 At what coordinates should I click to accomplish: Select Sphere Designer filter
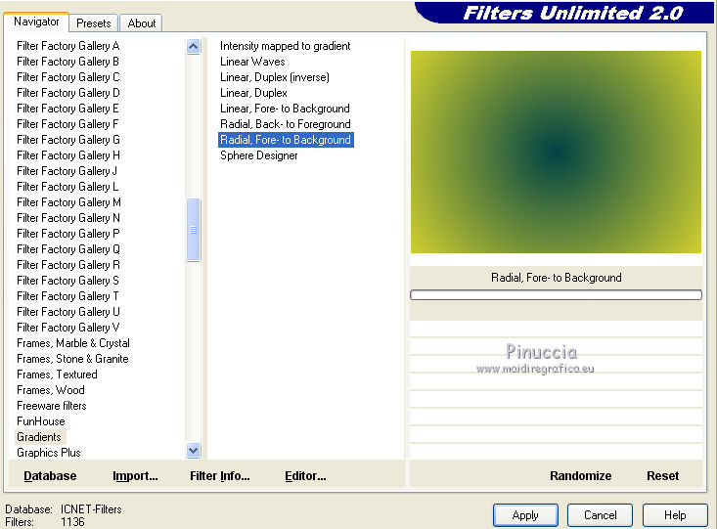pyautogui.click(x=259, y=155)
